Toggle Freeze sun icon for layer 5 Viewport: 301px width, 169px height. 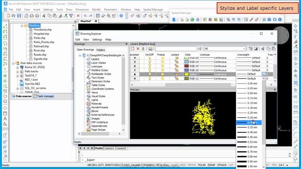(x=162, y=62)
